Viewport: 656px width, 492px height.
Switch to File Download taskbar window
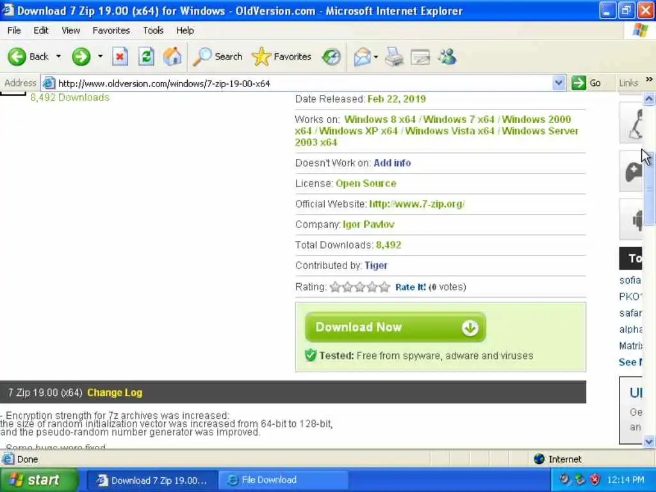click(283, 480)
